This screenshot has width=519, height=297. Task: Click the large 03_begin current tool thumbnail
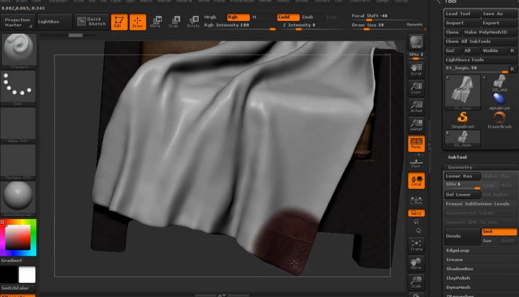pos(462,92)
